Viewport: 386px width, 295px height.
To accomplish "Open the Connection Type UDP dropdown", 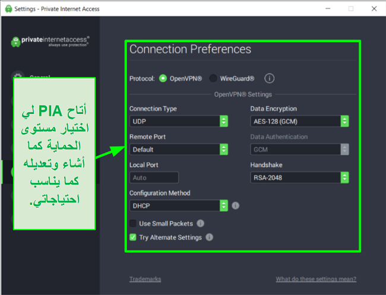I will (x=179, y=121).
